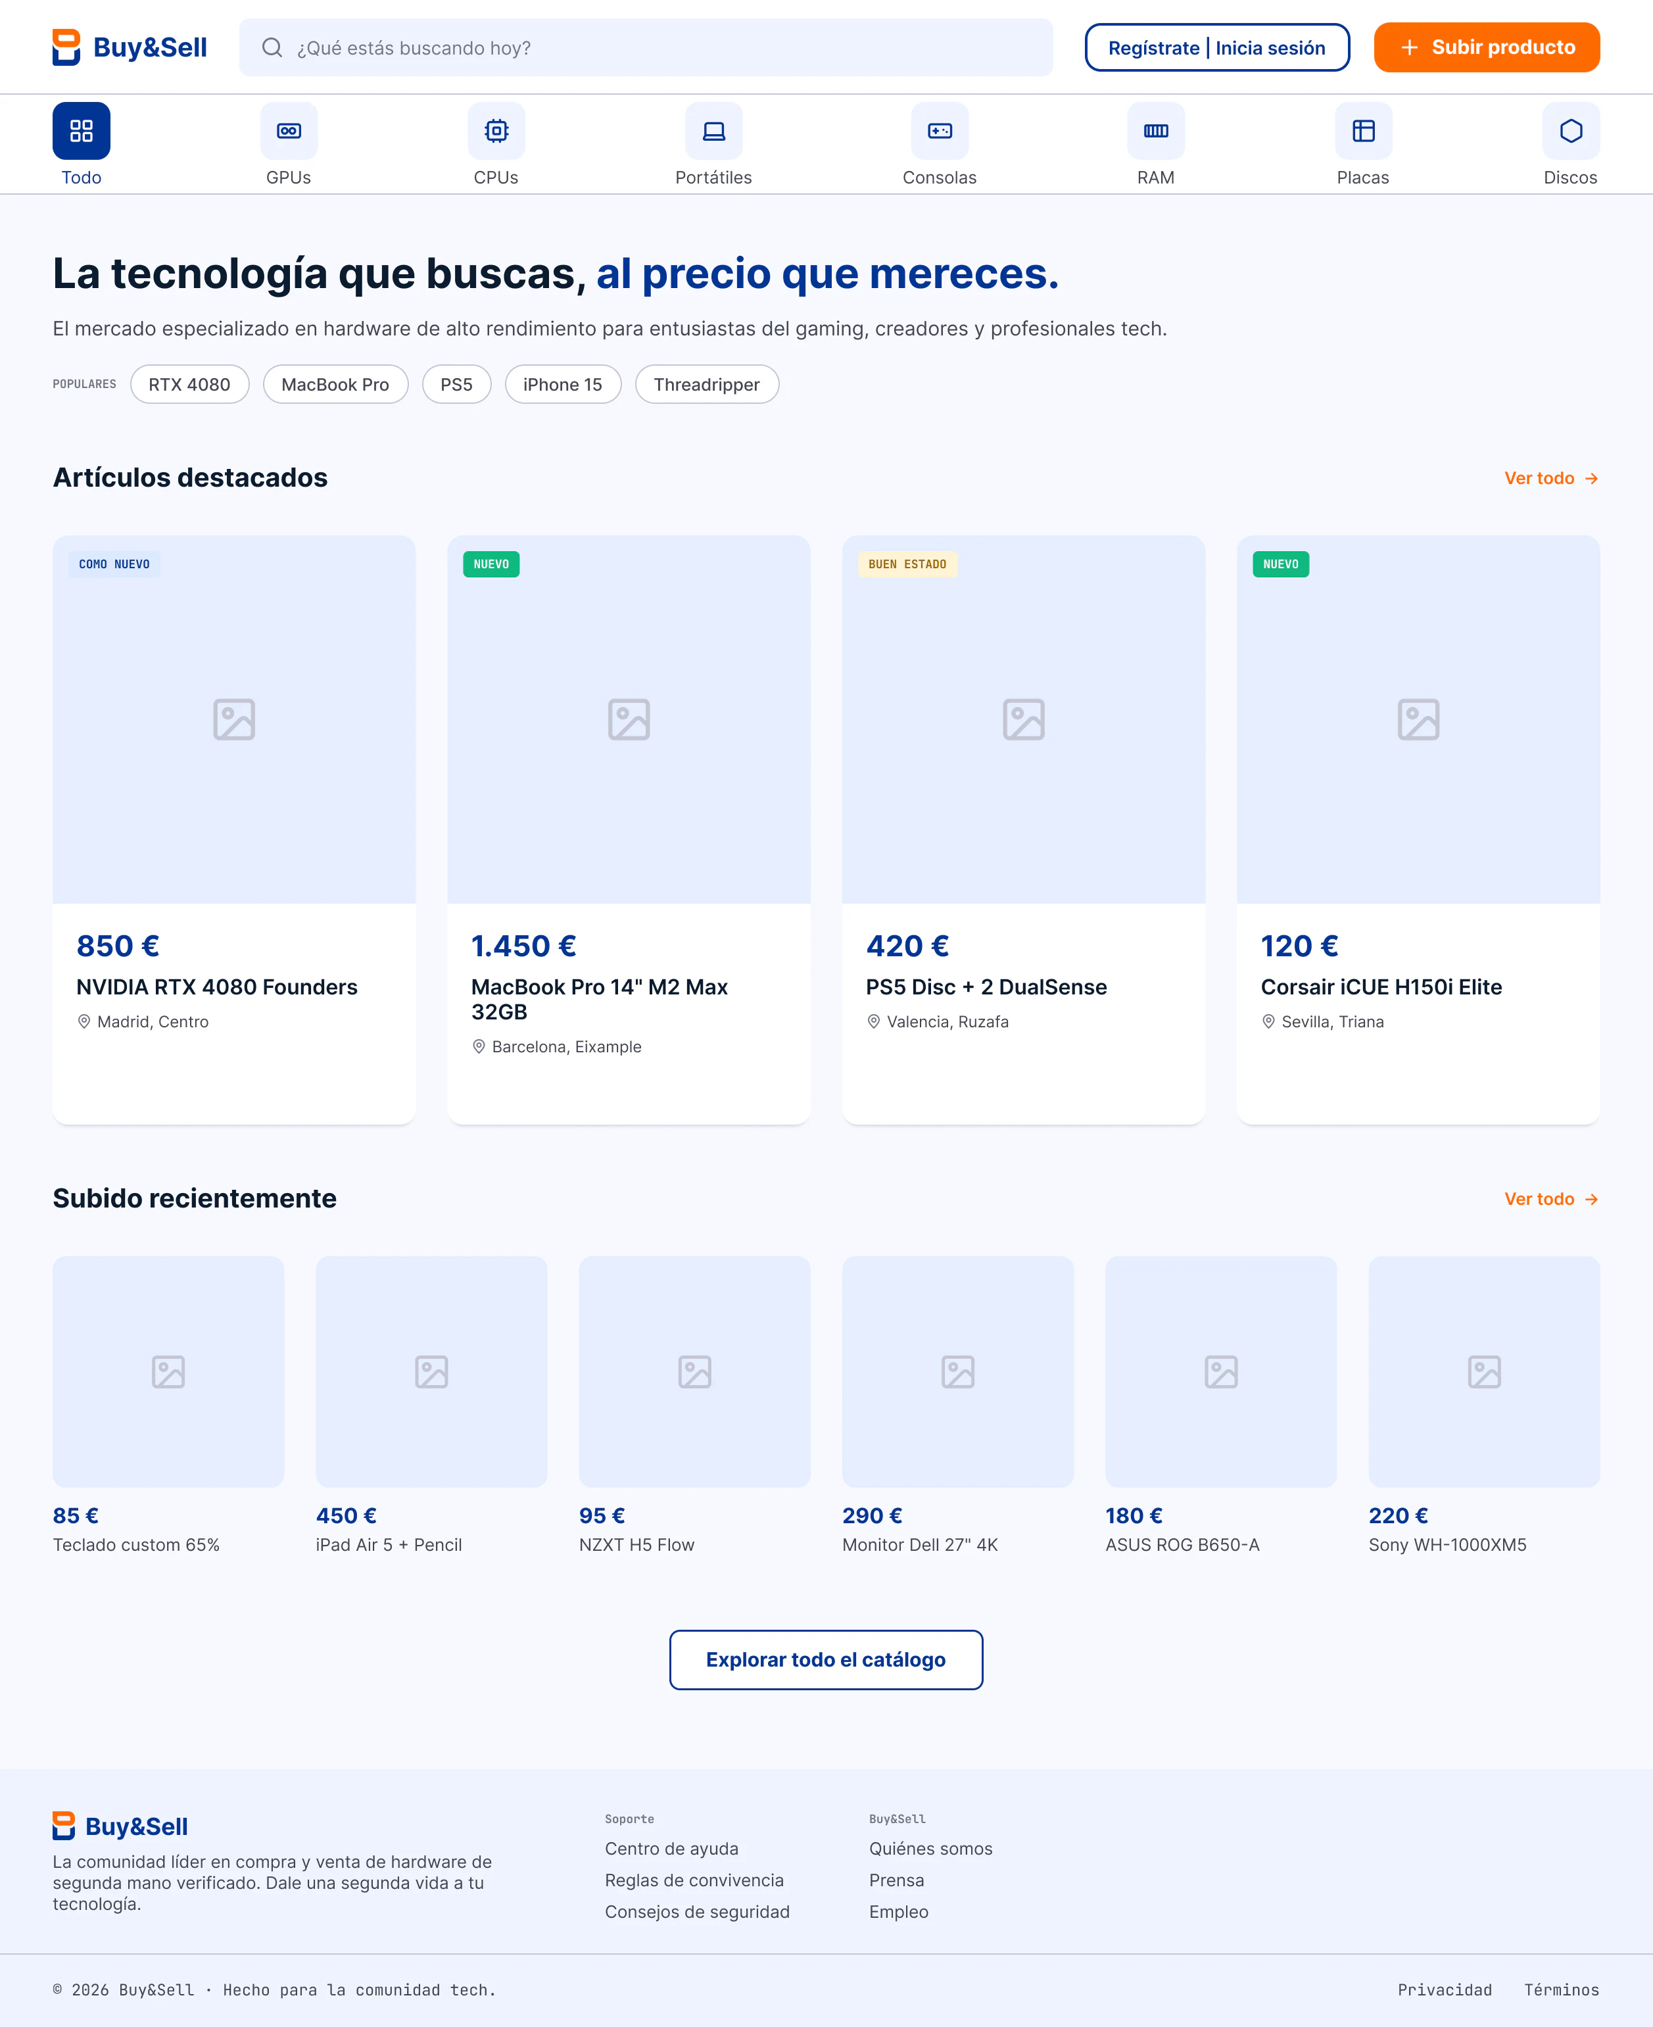Screen dimensions: 1653x2027
Task: Click the PS5 Disc + 2 DualSense title
Action: (x=986, y=987)
